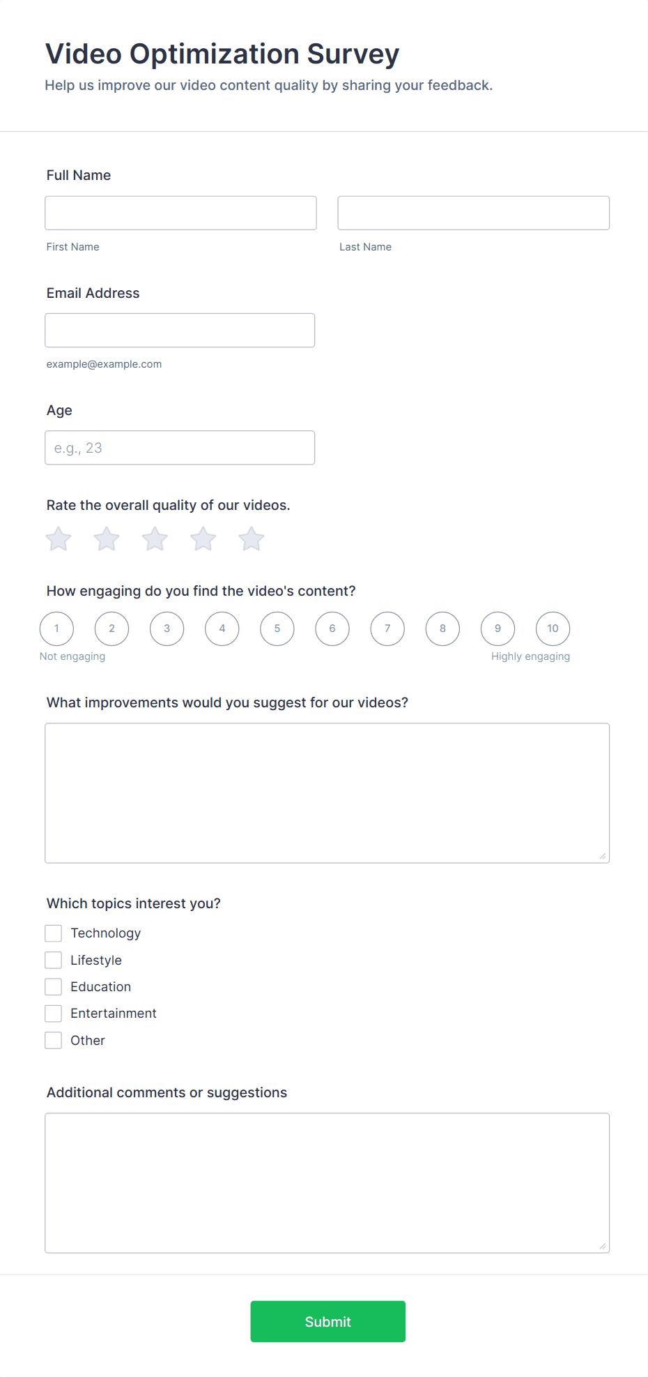Select engagement rating 1
648x1377 pixels.
click(x=57, y=629)
